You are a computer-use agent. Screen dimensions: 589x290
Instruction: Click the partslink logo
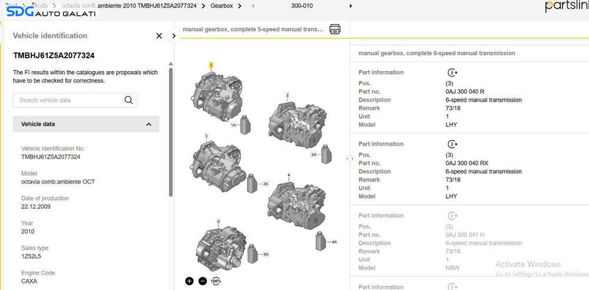point(567,6)
